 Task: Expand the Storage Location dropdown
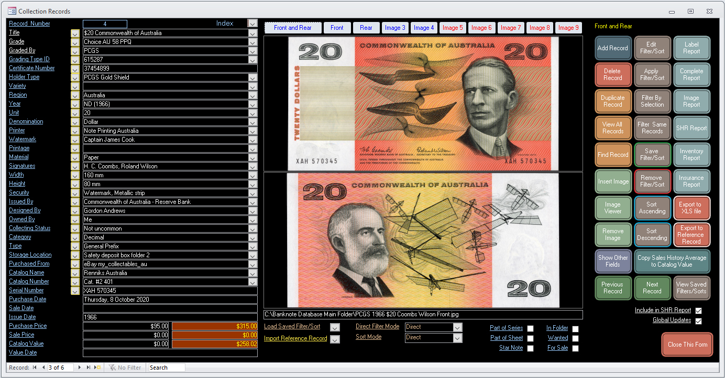coord(252,255)
